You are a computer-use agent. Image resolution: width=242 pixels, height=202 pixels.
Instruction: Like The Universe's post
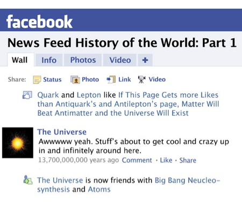(166, 160)
